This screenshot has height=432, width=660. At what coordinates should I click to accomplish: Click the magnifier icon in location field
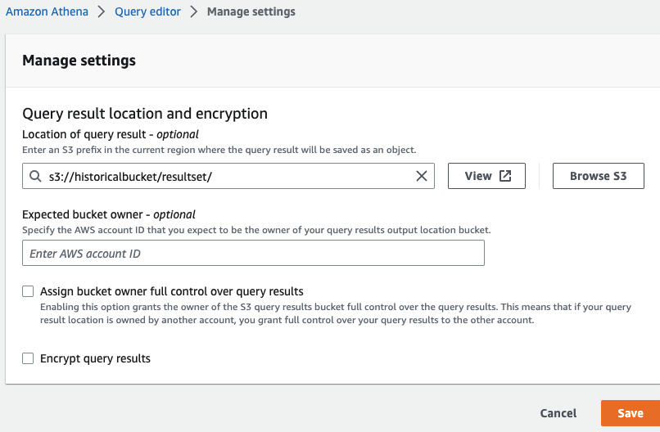35,176
